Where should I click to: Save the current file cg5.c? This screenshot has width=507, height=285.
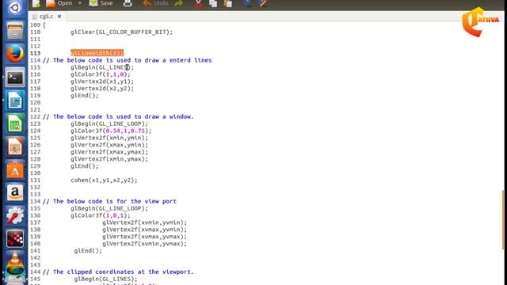(101, 3)
